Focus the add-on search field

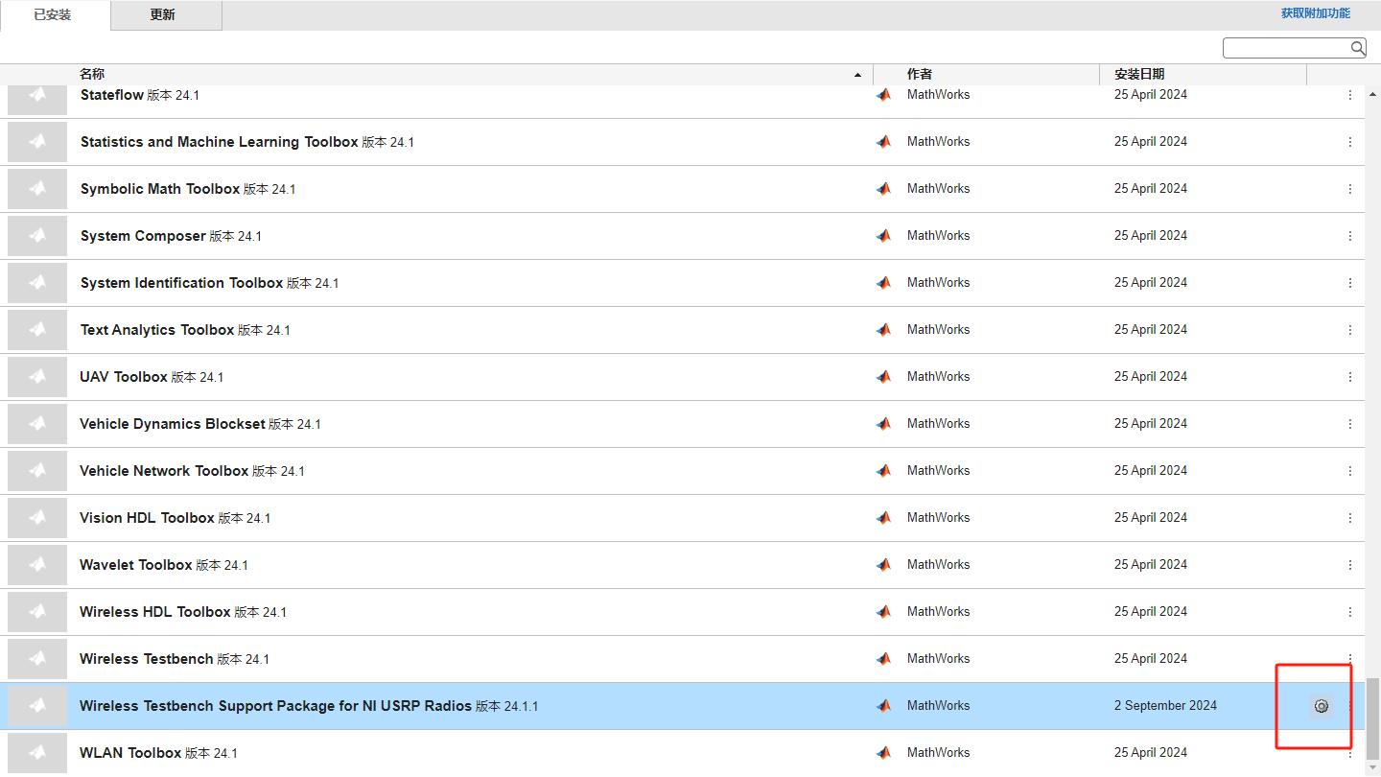point(1286,48)
